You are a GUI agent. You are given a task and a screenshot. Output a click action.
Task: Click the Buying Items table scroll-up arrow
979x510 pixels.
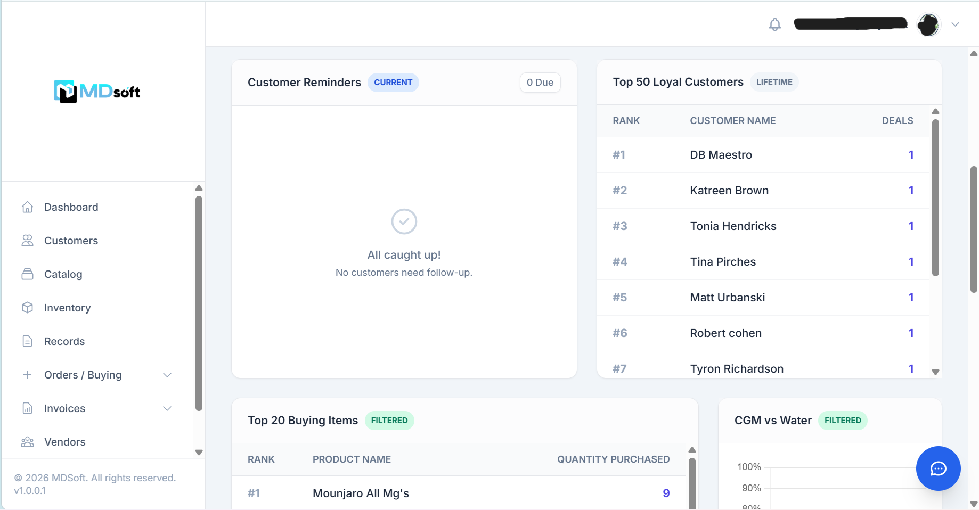pyautogui.click(x=692, y=450)
